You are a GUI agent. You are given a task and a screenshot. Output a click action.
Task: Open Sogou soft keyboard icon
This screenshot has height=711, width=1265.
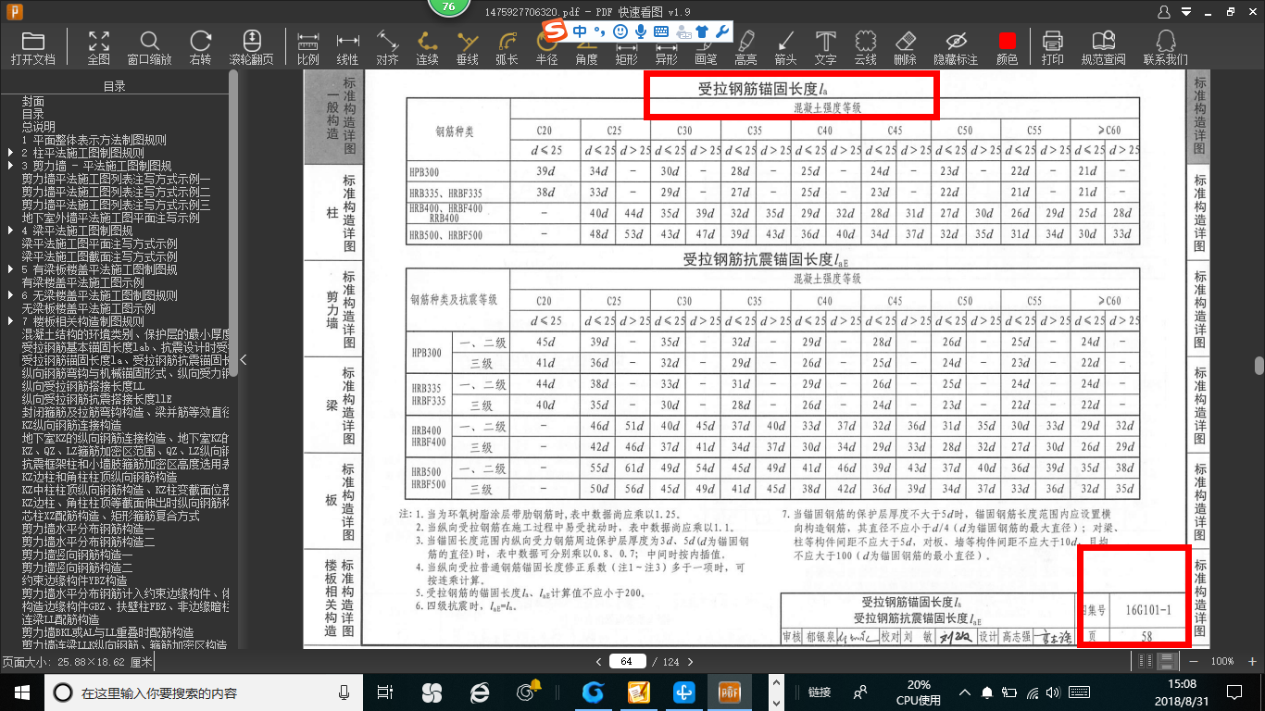[661, 31]
